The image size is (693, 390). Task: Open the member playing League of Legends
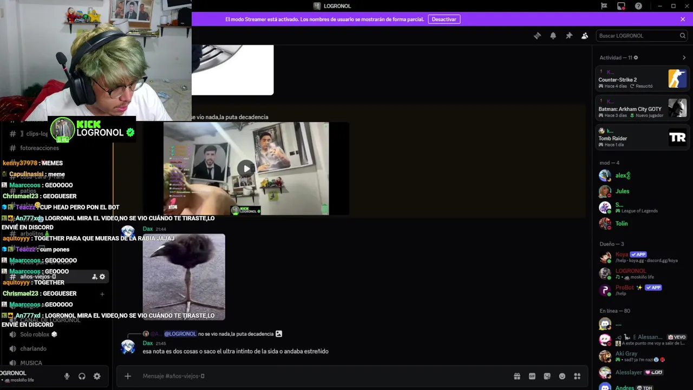pyautogui.click(x=642, y=207)
